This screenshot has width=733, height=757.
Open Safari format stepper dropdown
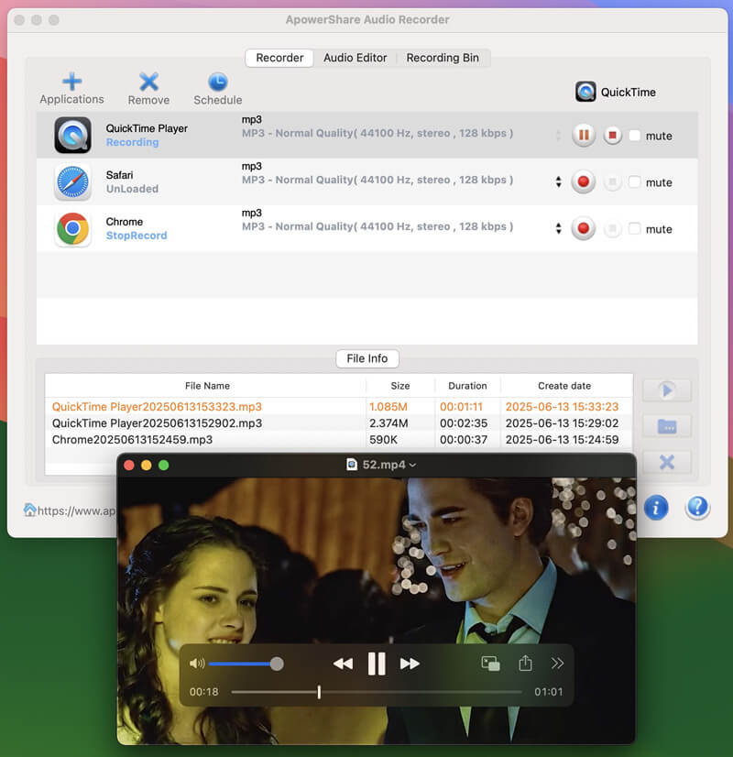[558, 182]
